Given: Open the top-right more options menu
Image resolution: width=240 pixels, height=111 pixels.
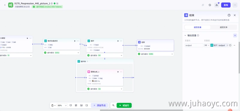Looking at the screenshot, I should (235, 5).
